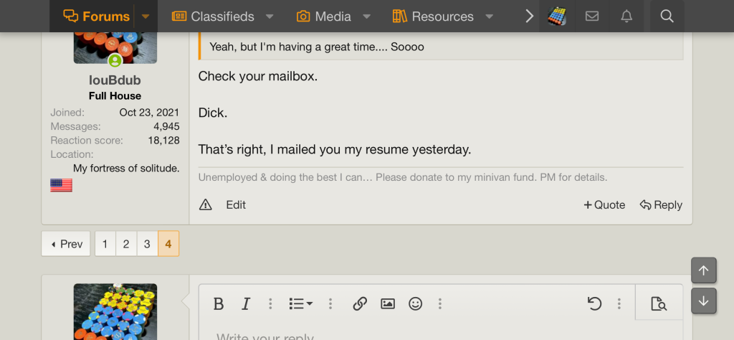Click the report warning triangle icon
This screenshot has width=734, height=340.
(x=206, y=205)
